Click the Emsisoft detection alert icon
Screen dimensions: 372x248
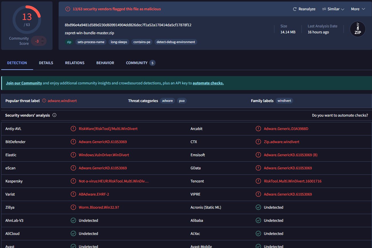[x=258, y=155]
